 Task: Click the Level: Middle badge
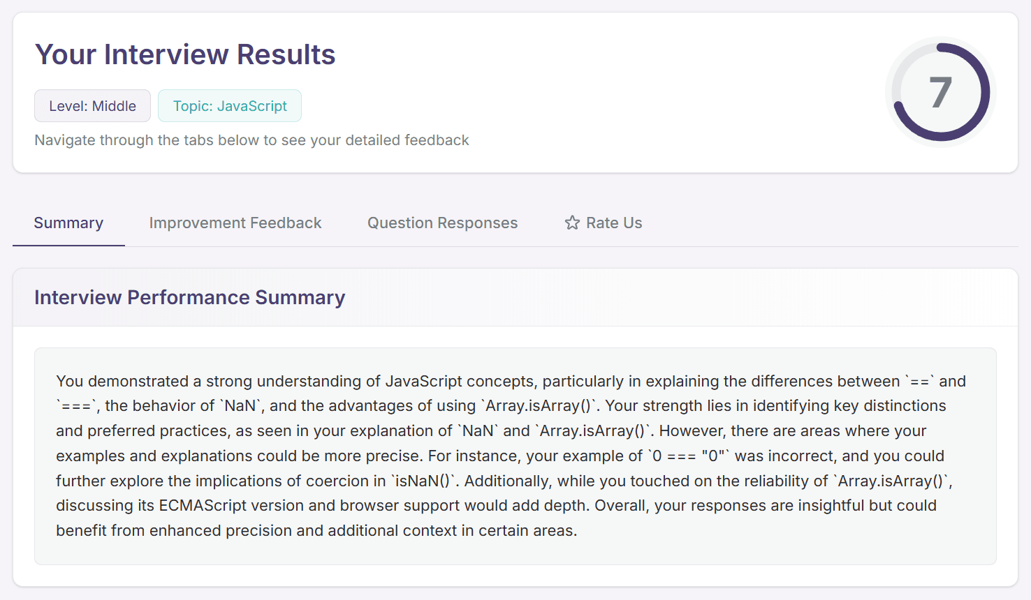92,106
